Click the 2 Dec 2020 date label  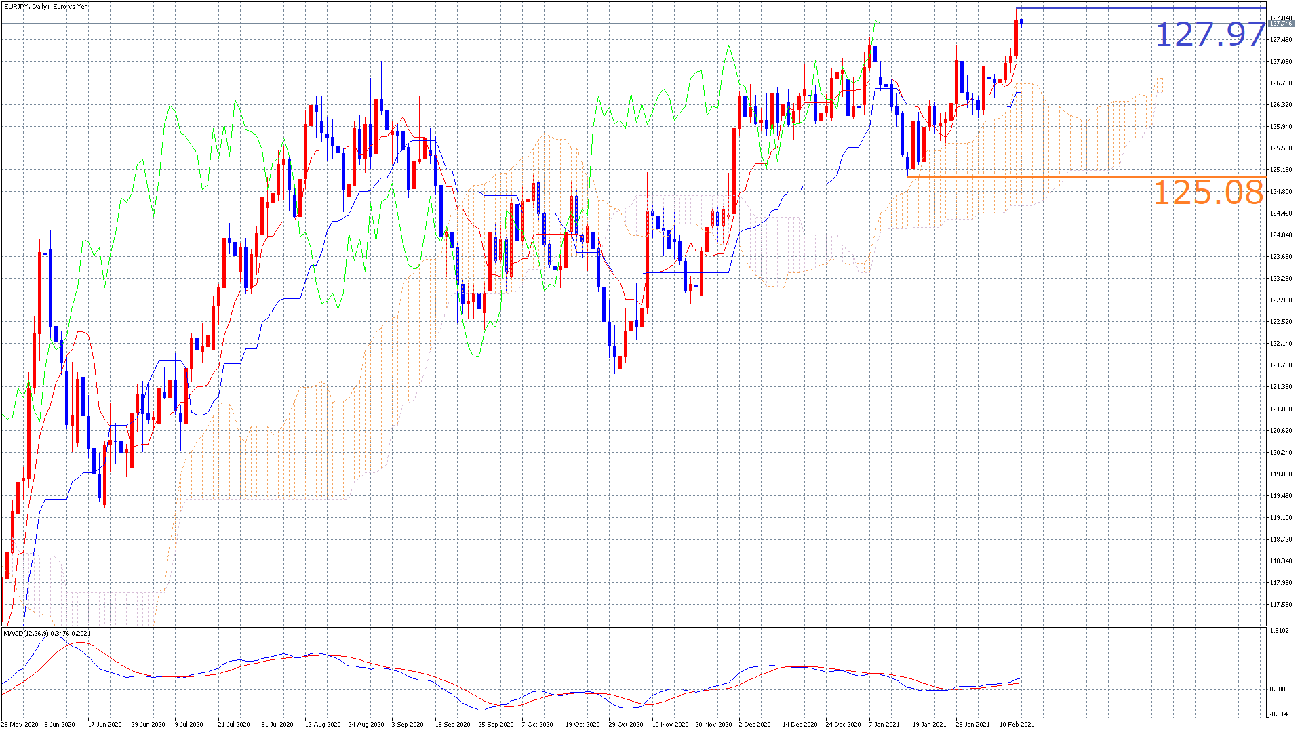coord(754,724)
